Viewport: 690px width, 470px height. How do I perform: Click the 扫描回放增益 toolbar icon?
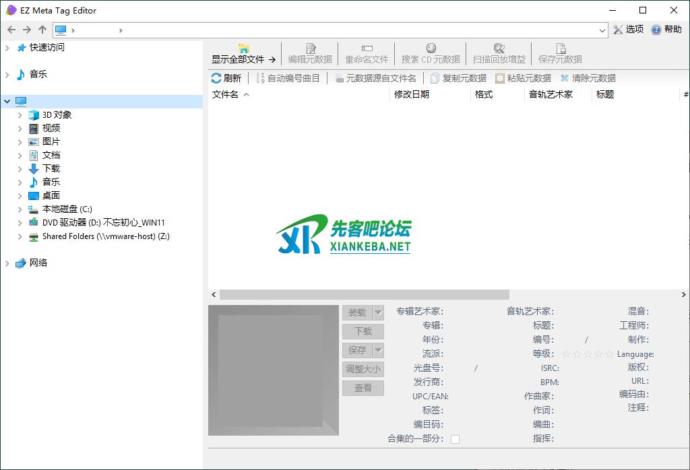coord(499,48)
